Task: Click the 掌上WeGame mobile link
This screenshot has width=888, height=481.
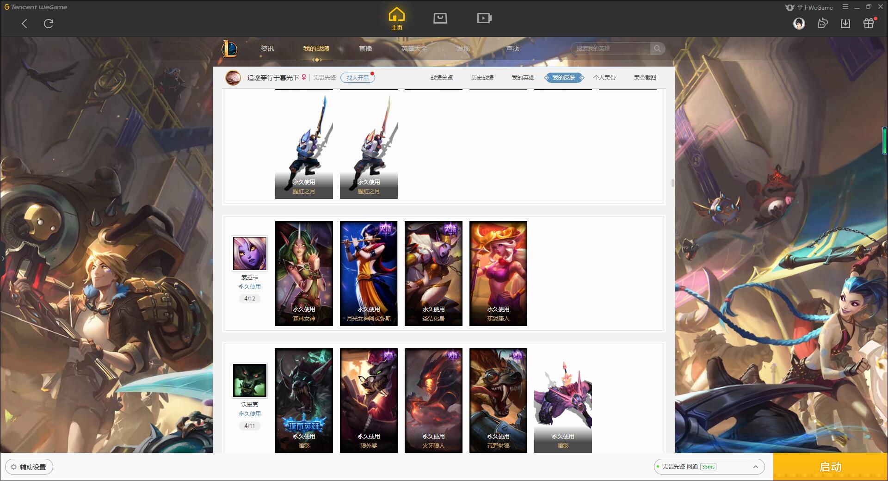Action: click(x=809, y=7)
